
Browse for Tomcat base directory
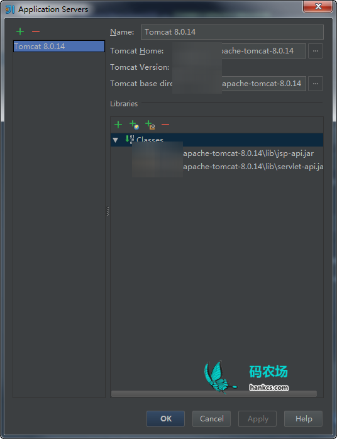click(316, 84)
